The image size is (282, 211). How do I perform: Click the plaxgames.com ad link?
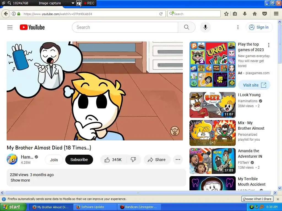257,73
